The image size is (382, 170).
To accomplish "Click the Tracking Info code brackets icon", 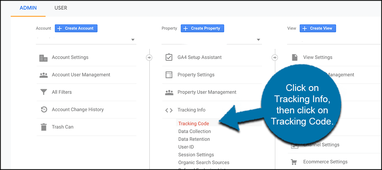I will point(169,110).
